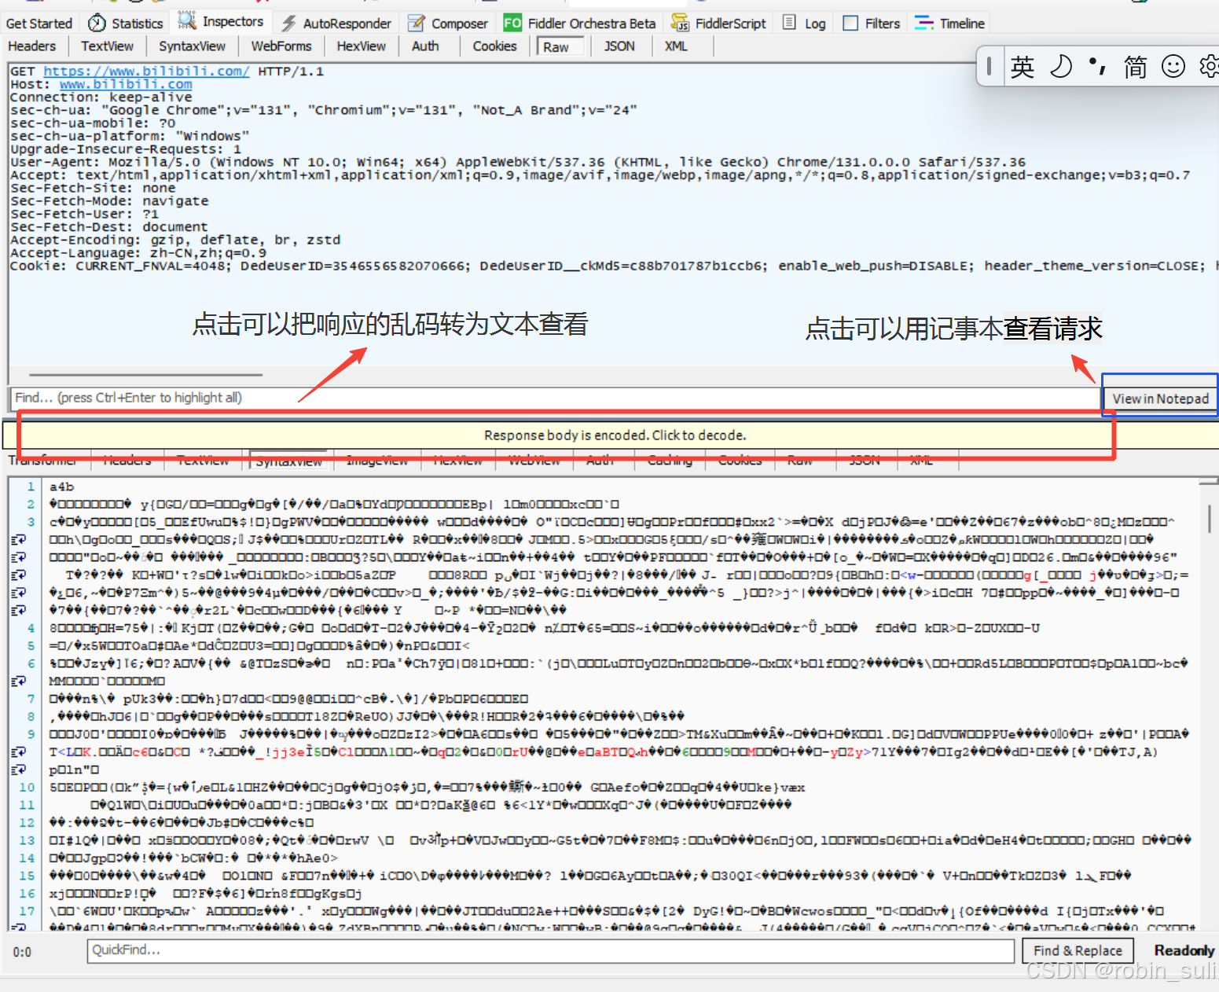Click the IME settings gear icon

(1209, 67)
